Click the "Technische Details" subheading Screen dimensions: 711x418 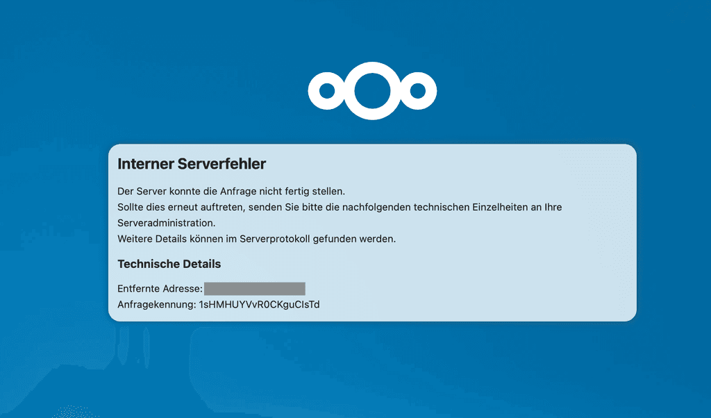(x=169, y=264)
